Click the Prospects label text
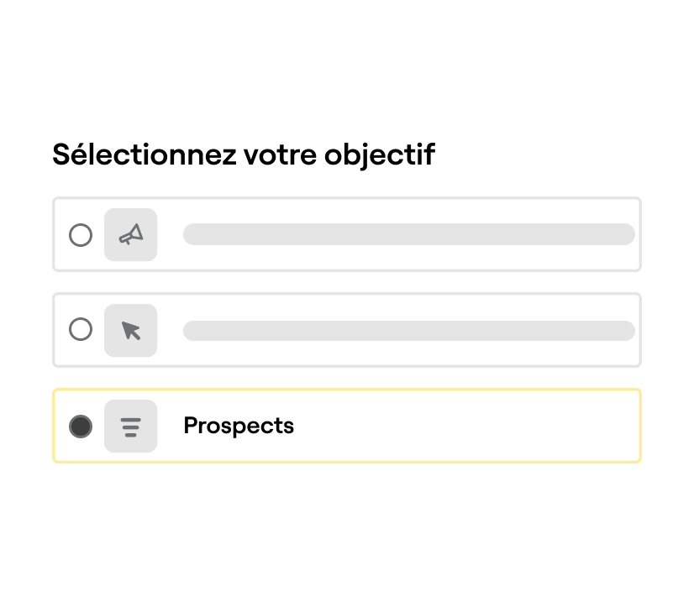Screen dimensions: 699x602 coord(239,426)
